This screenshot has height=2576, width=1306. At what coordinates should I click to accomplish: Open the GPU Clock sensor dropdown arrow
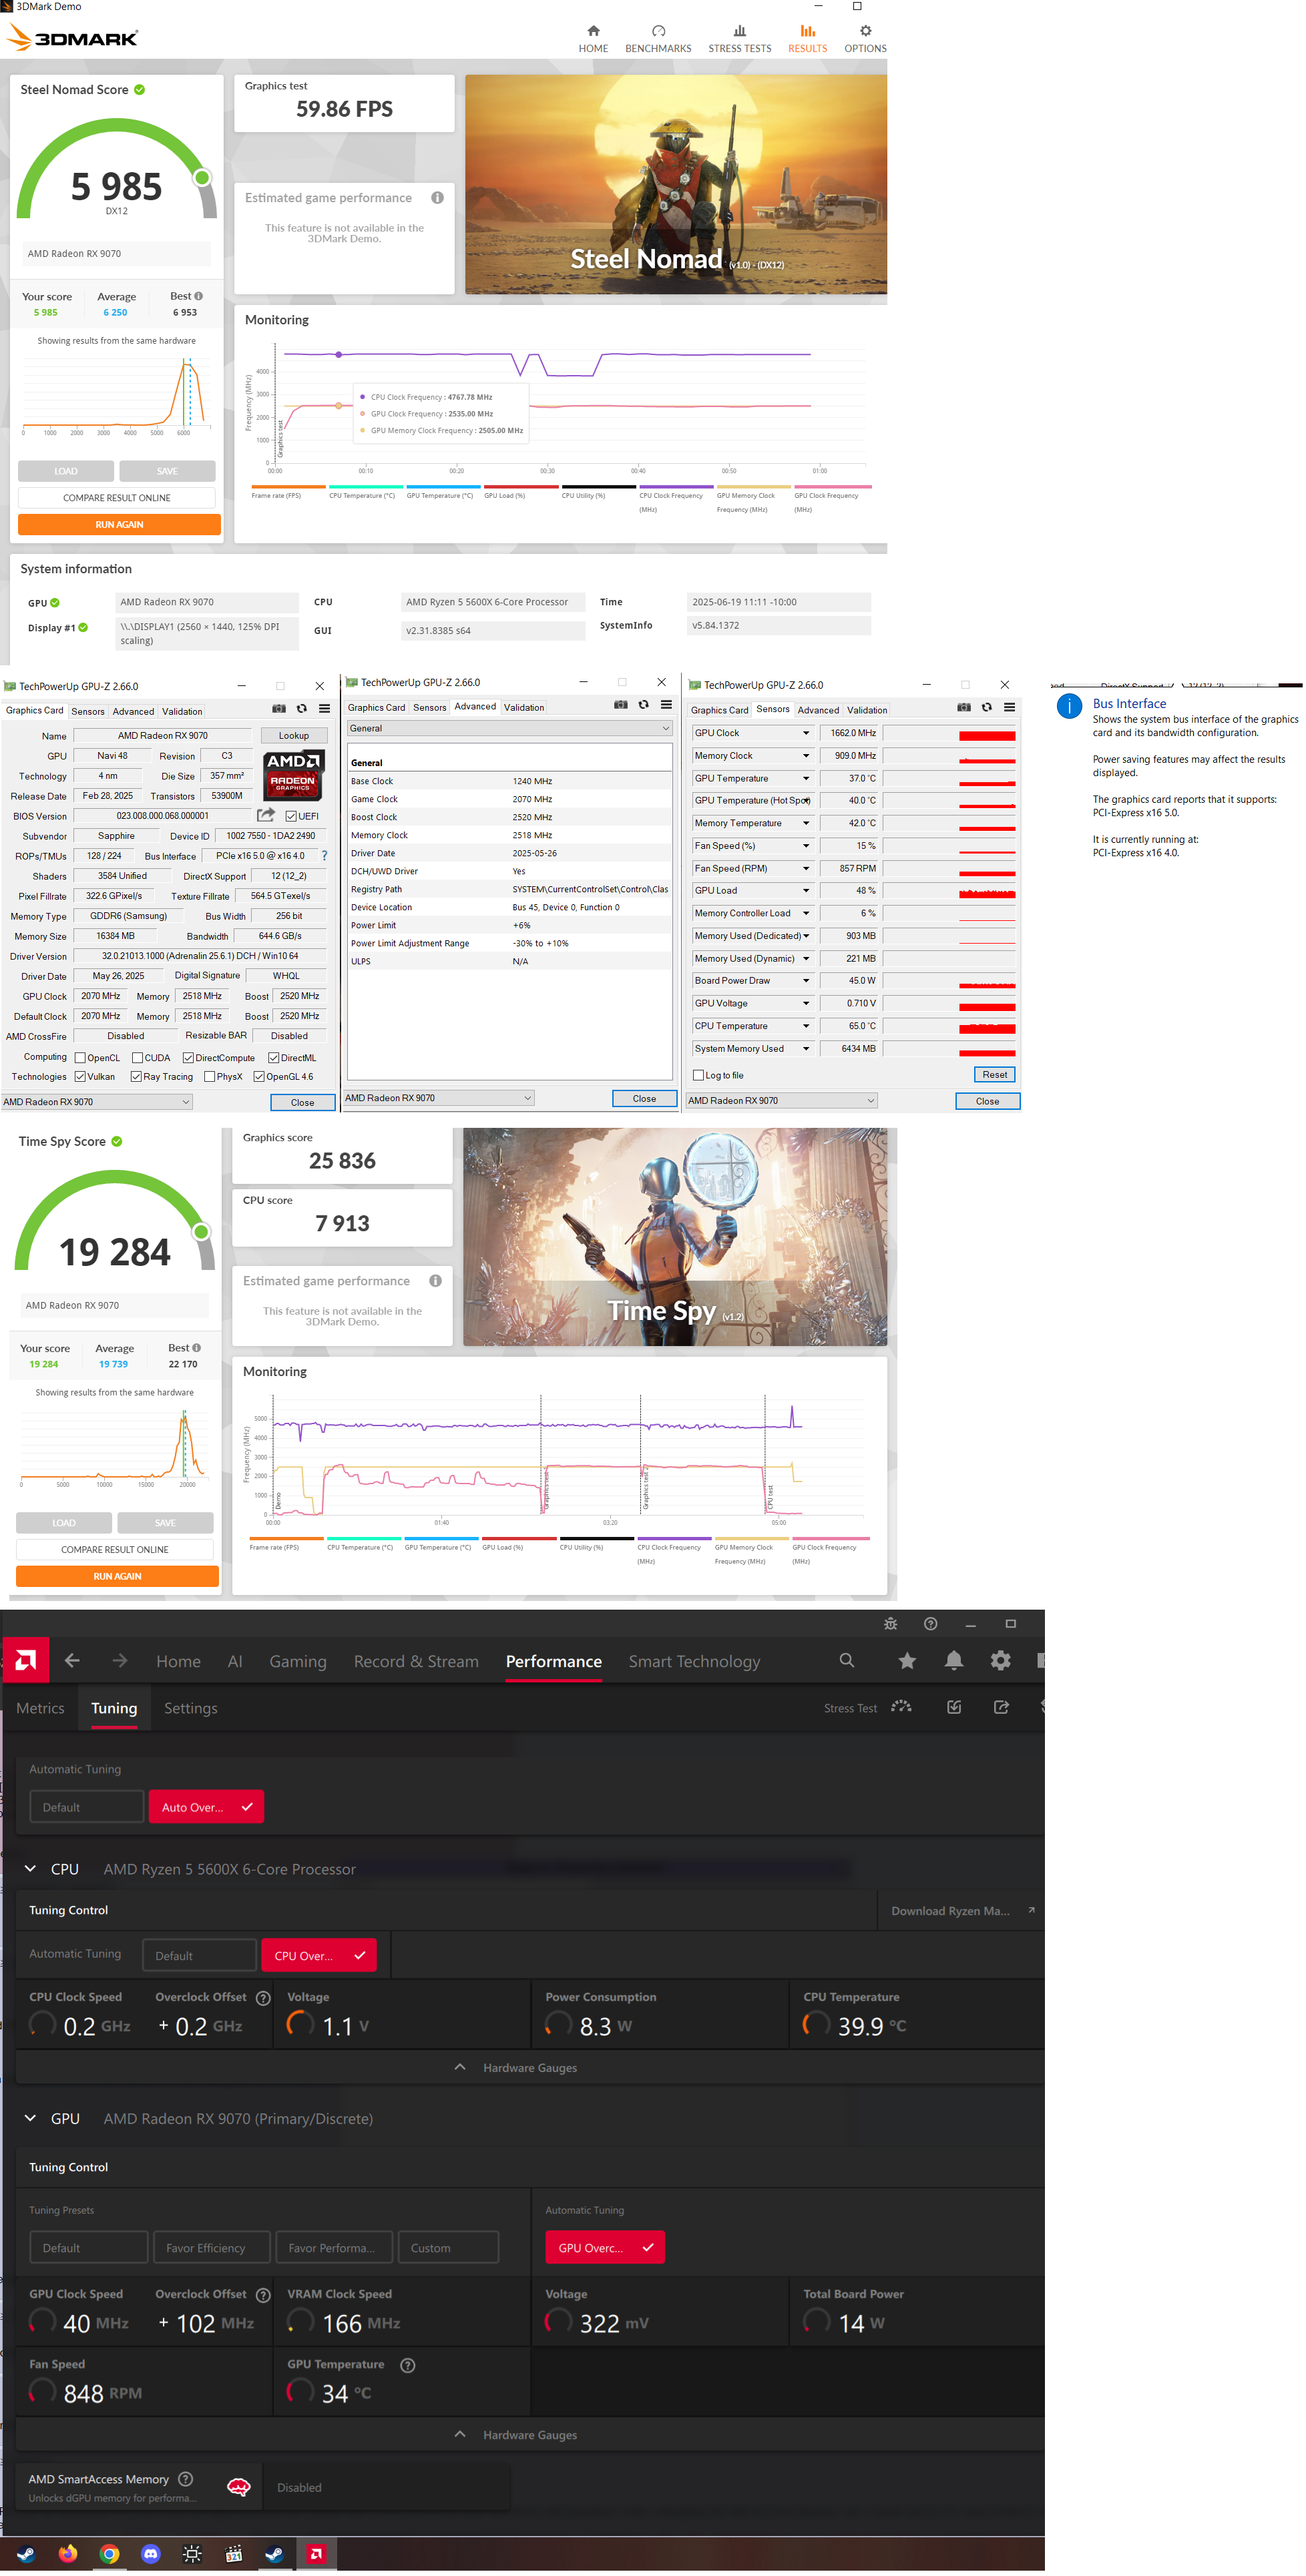(806, 734)
